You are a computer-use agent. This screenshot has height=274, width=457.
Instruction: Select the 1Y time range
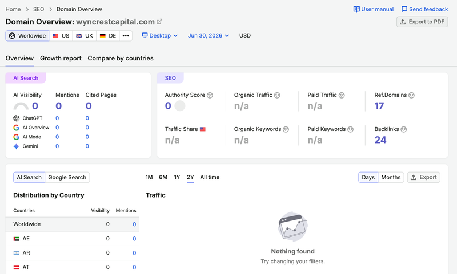coord(177,177)
